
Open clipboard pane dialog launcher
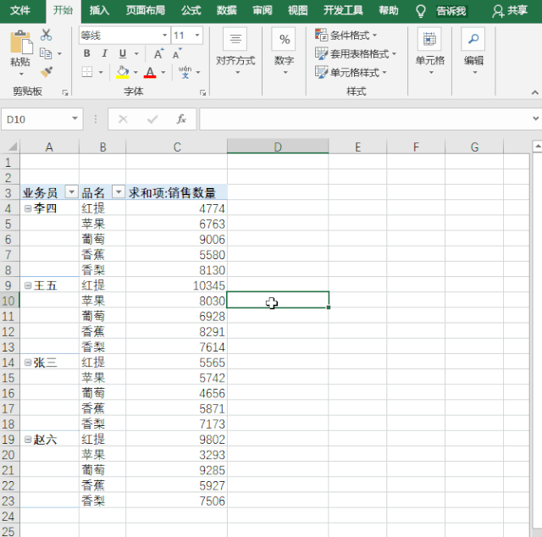point(65,92)
